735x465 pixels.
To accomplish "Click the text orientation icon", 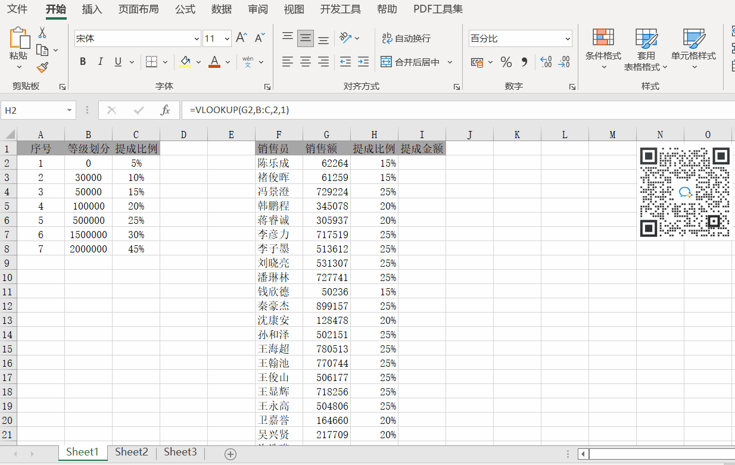I will [346, 38].
